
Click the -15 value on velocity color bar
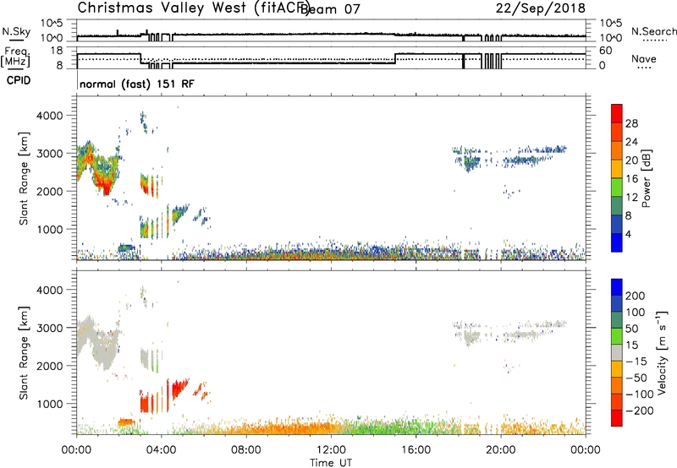(636, 361)
